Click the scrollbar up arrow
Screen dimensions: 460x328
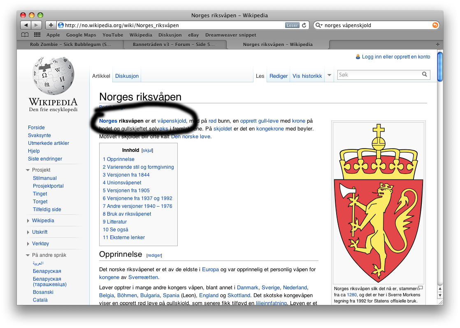click(440, 288)
